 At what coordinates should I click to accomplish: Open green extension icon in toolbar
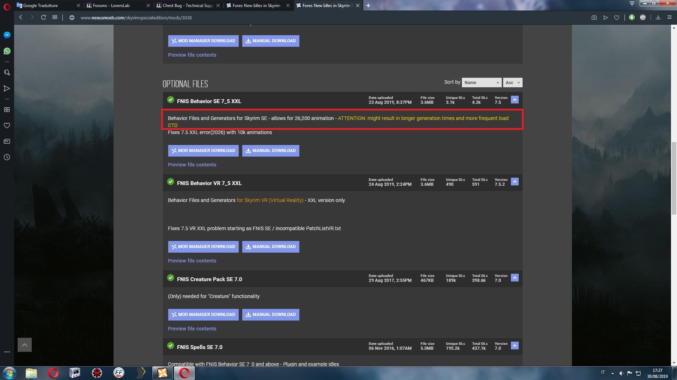point(632,17)
